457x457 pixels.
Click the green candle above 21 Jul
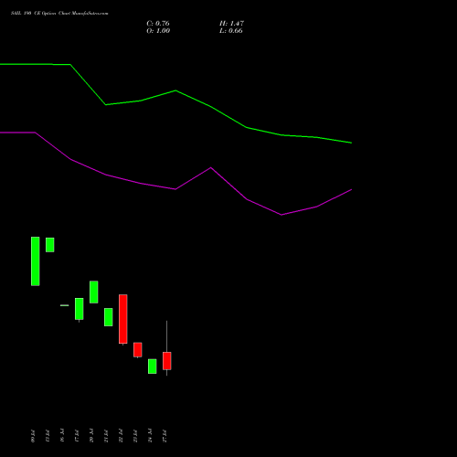click(109, 317)
